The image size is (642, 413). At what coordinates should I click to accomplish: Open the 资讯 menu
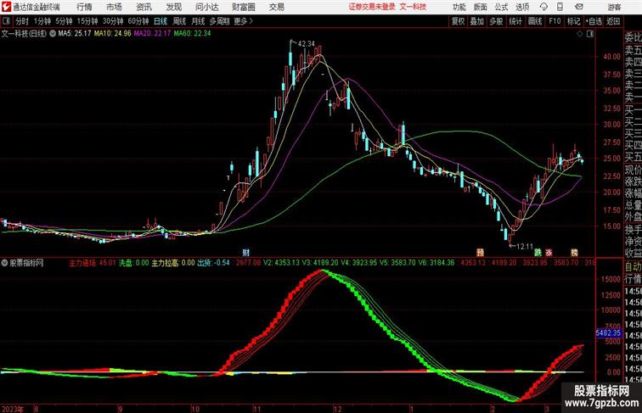tap(144, 7)
